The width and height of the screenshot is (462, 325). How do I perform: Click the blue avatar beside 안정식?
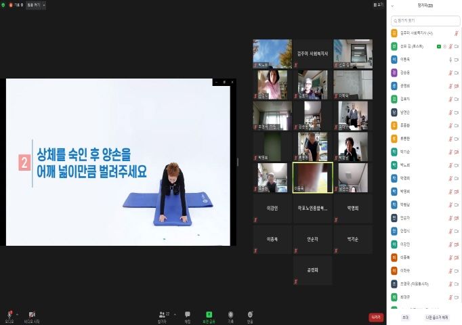pos(394,231)
